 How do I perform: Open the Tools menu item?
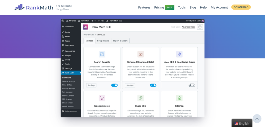pyautogui.click(x=182, y=8)
